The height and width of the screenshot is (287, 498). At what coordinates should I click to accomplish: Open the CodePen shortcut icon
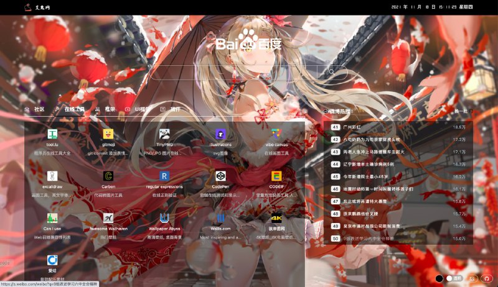[220, 176]
